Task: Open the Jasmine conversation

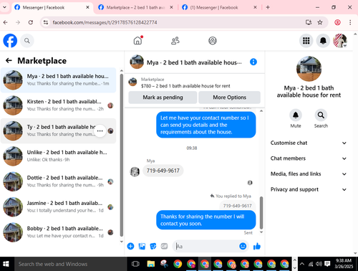Action: click(58, 206)
